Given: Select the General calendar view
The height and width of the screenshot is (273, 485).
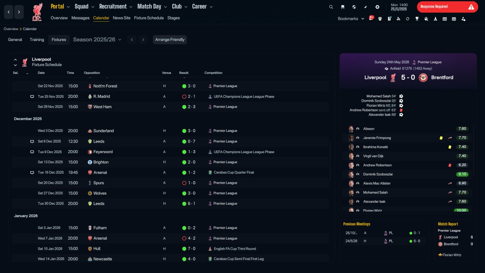Looking at the screenshot, I should [x=15, y=39].
